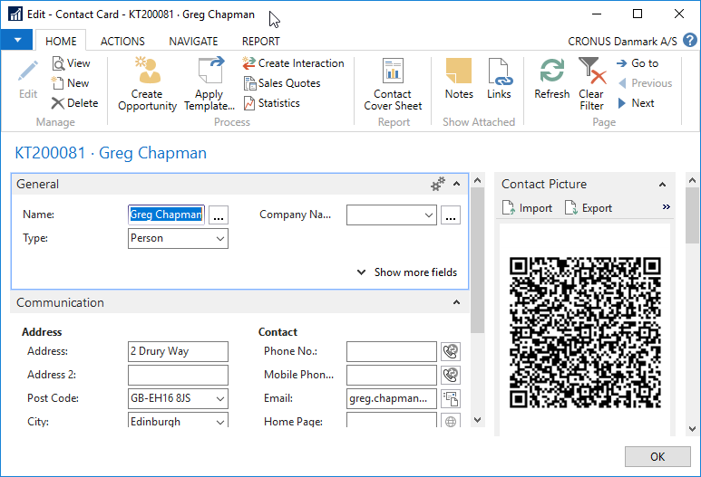701x477 pixels.
Task: Choose Go to in Page group
Action: [x=638, y=63]
